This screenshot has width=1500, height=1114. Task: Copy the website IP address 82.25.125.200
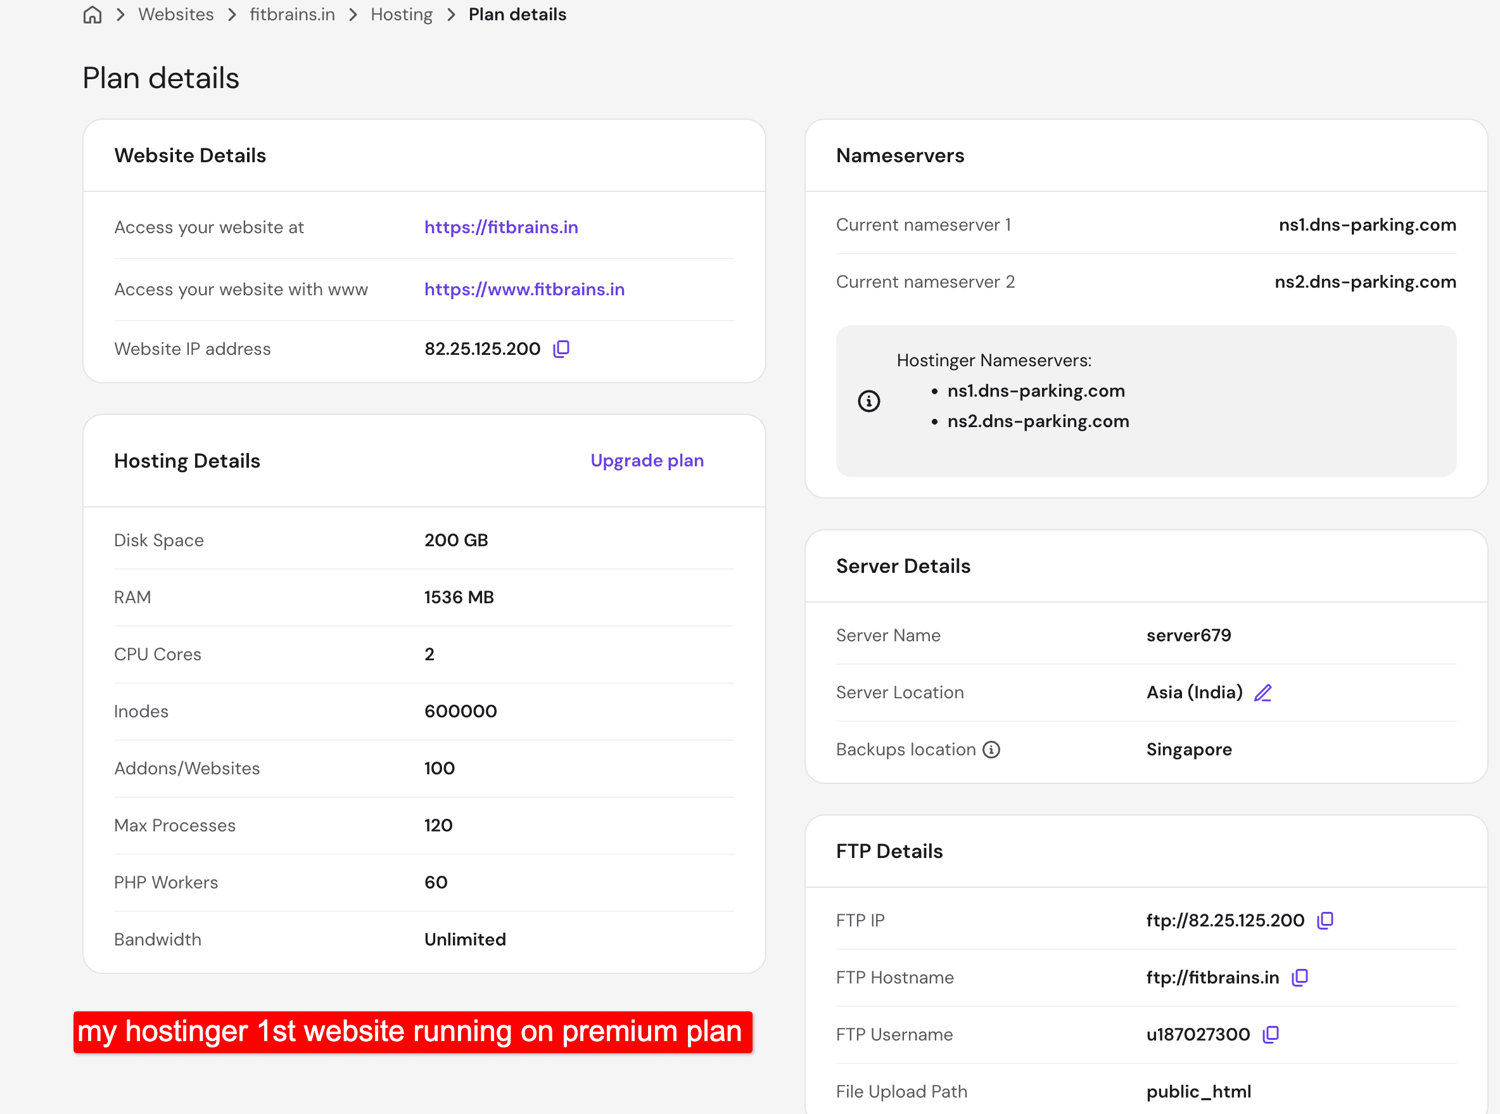pyautogui.click(x=562, y=349)
